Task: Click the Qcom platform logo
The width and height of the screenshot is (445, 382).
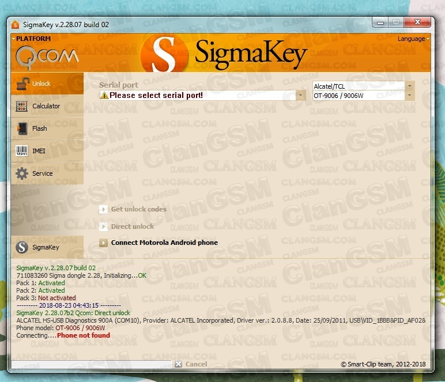Action: point(47,58)
